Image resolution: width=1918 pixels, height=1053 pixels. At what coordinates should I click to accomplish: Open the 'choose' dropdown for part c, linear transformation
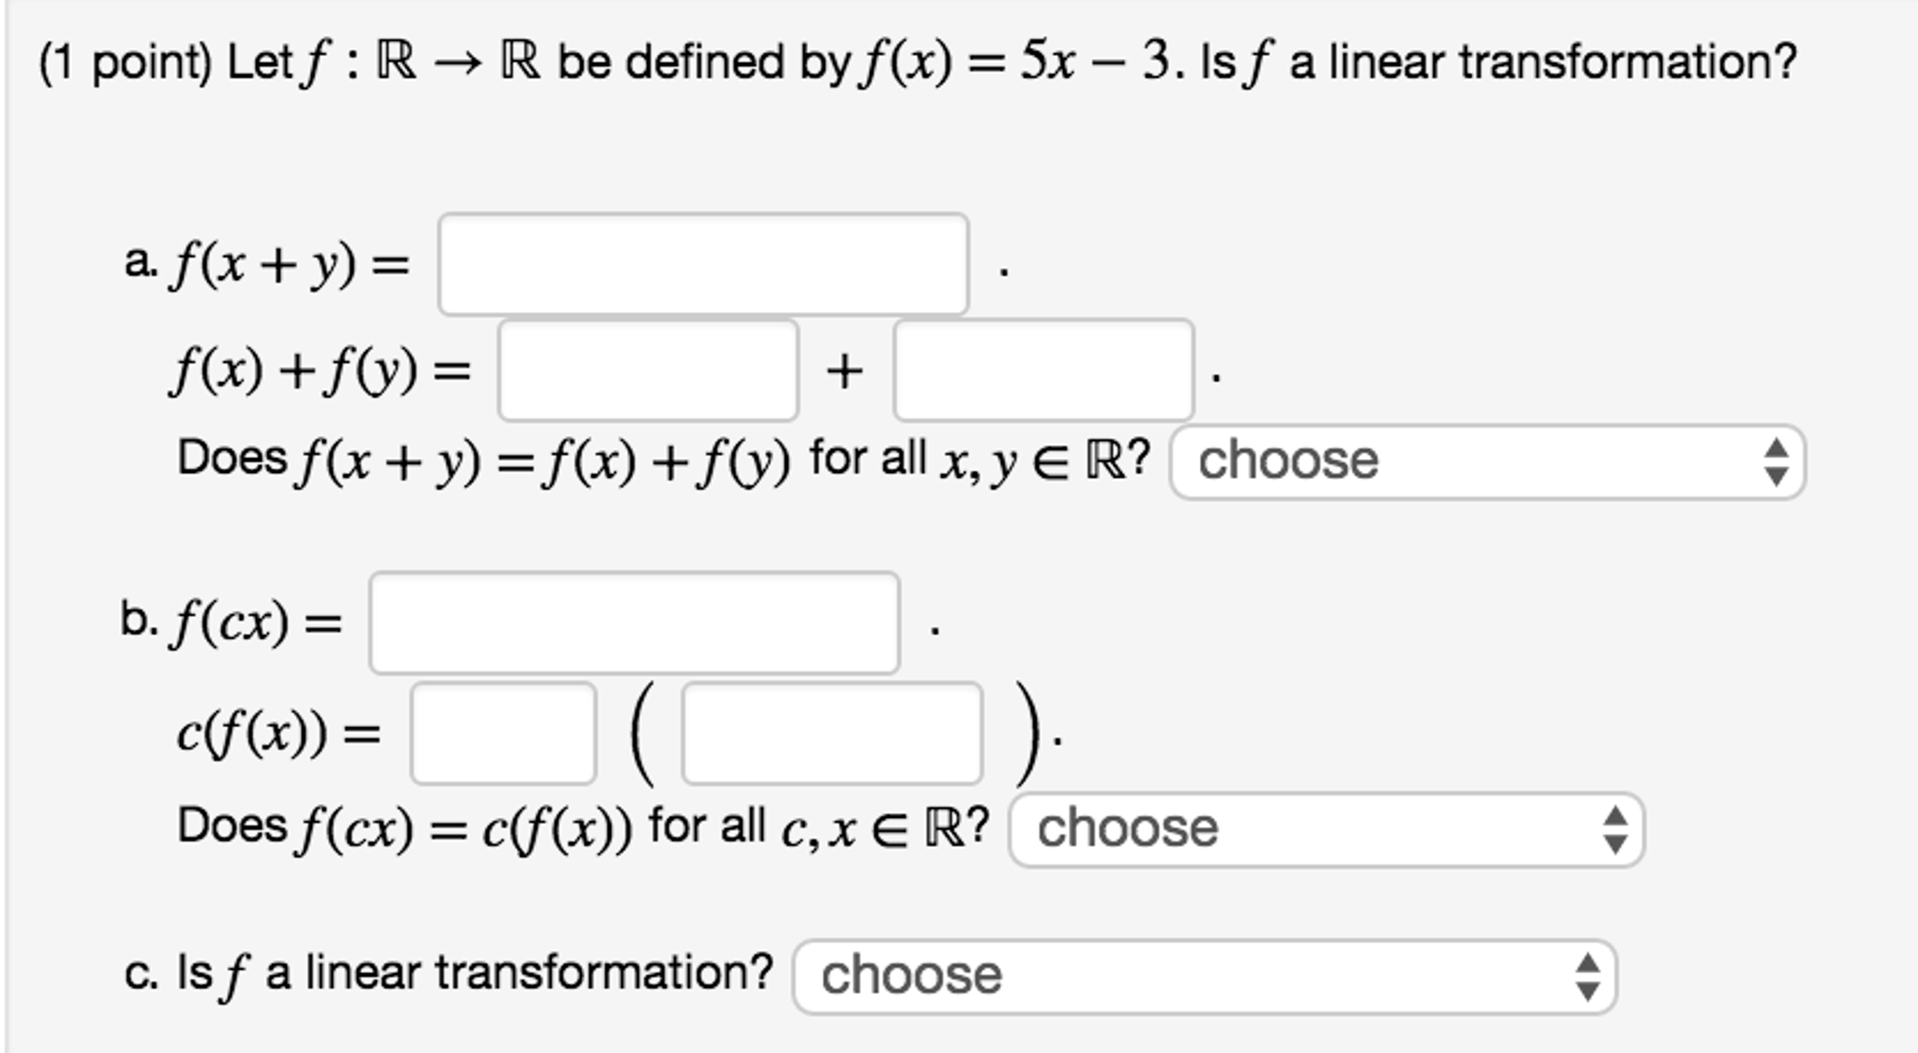(x=1205, y=977)
